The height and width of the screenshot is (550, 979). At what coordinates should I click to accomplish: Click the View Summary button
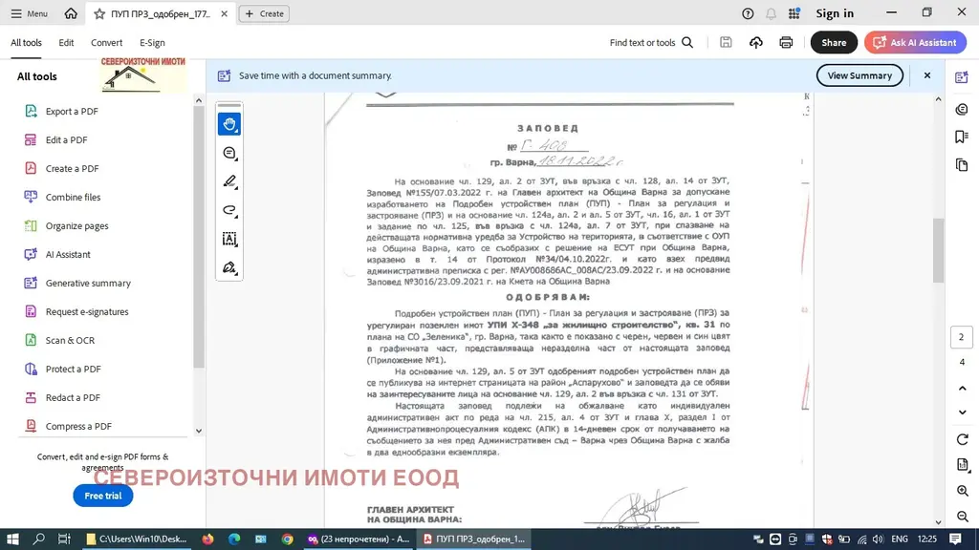(859, 75)
